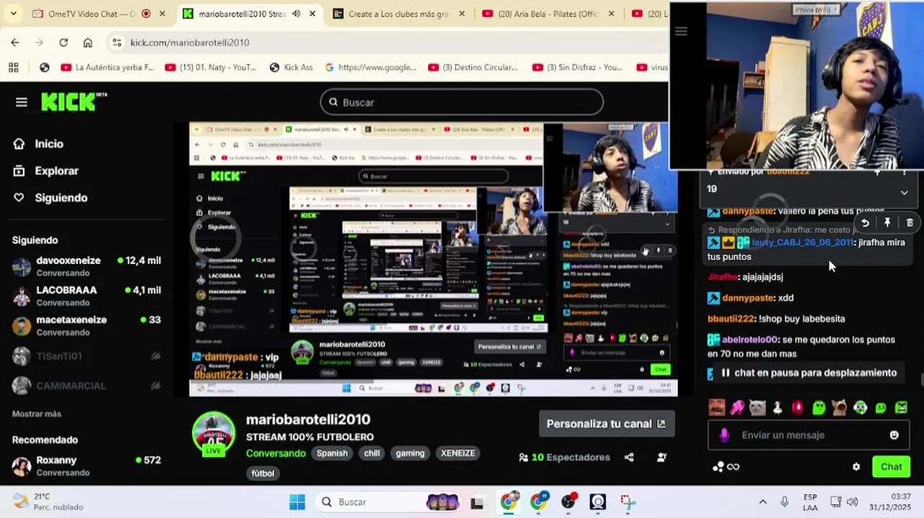Reload the page
The height and width of the screenshot is (518, 924).
[x=63, y=42]
